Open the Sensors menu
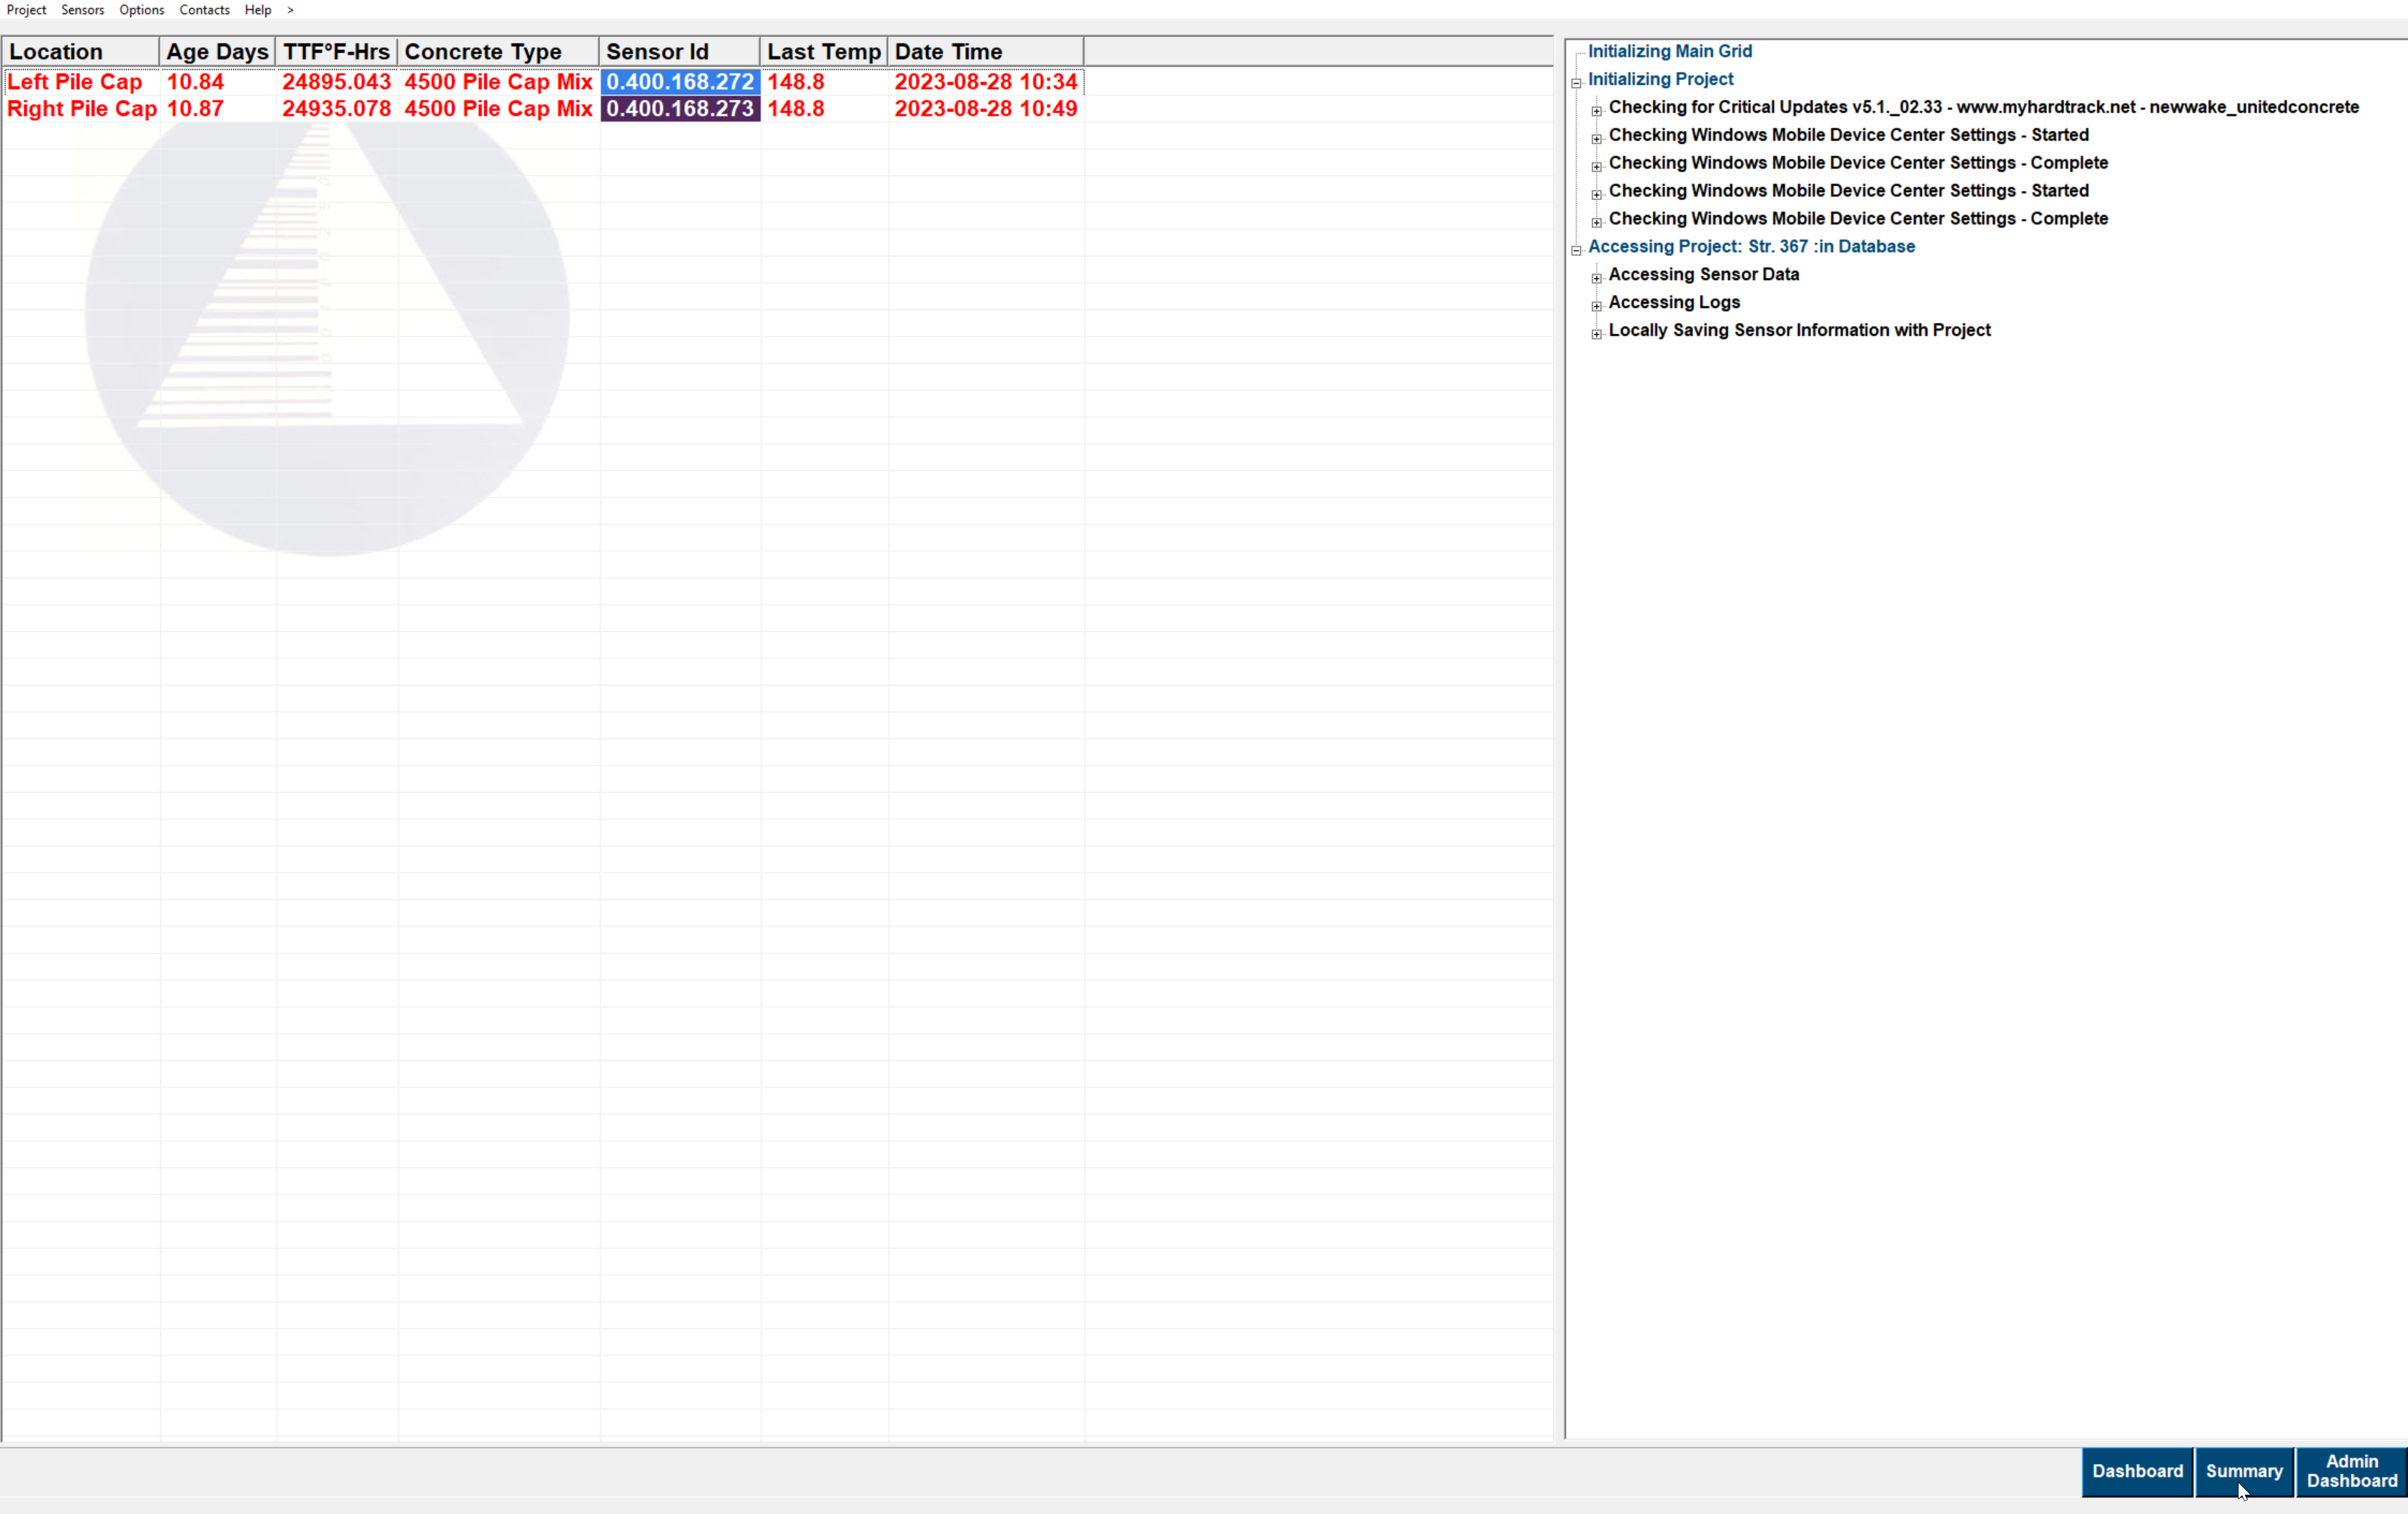 click(82, 10)
